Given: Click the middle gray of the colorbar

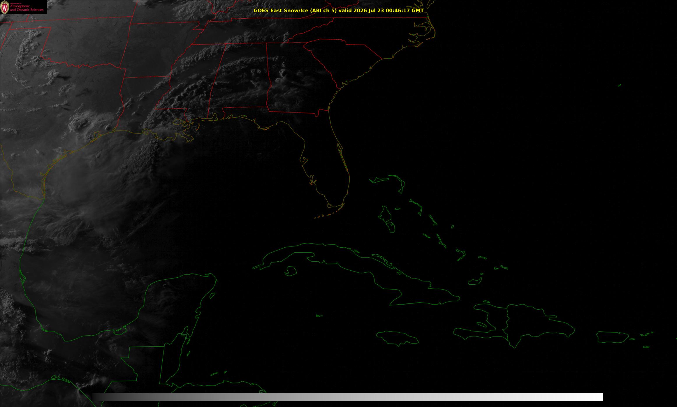Looking at the screenshot, I should [347, 397].
